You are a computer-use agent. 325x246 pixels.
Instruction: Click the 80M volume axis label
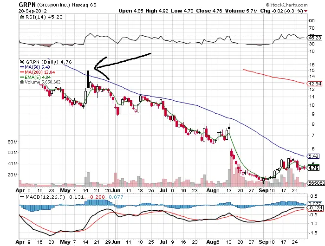click(x=13, y=142)
